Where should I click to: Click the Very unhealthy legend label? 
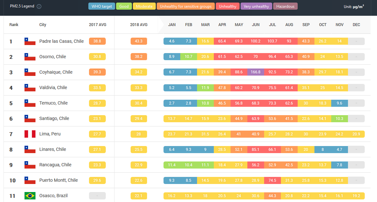tap(256, 6)
